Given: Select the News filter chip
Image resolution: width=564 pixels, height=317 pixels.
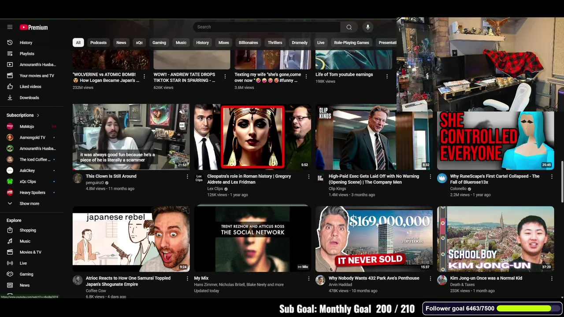Looking at the screenshot, I should click(121, 43).
